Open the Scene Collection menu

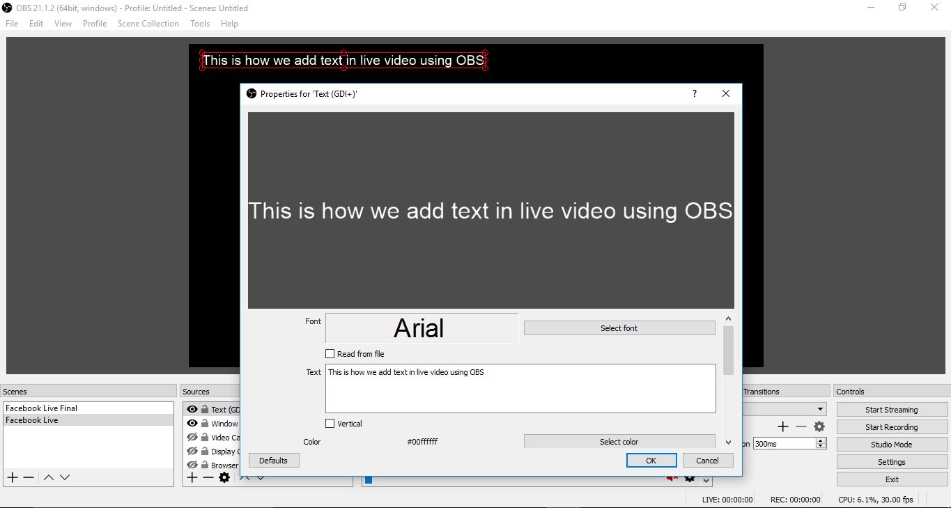pos(148,23)
